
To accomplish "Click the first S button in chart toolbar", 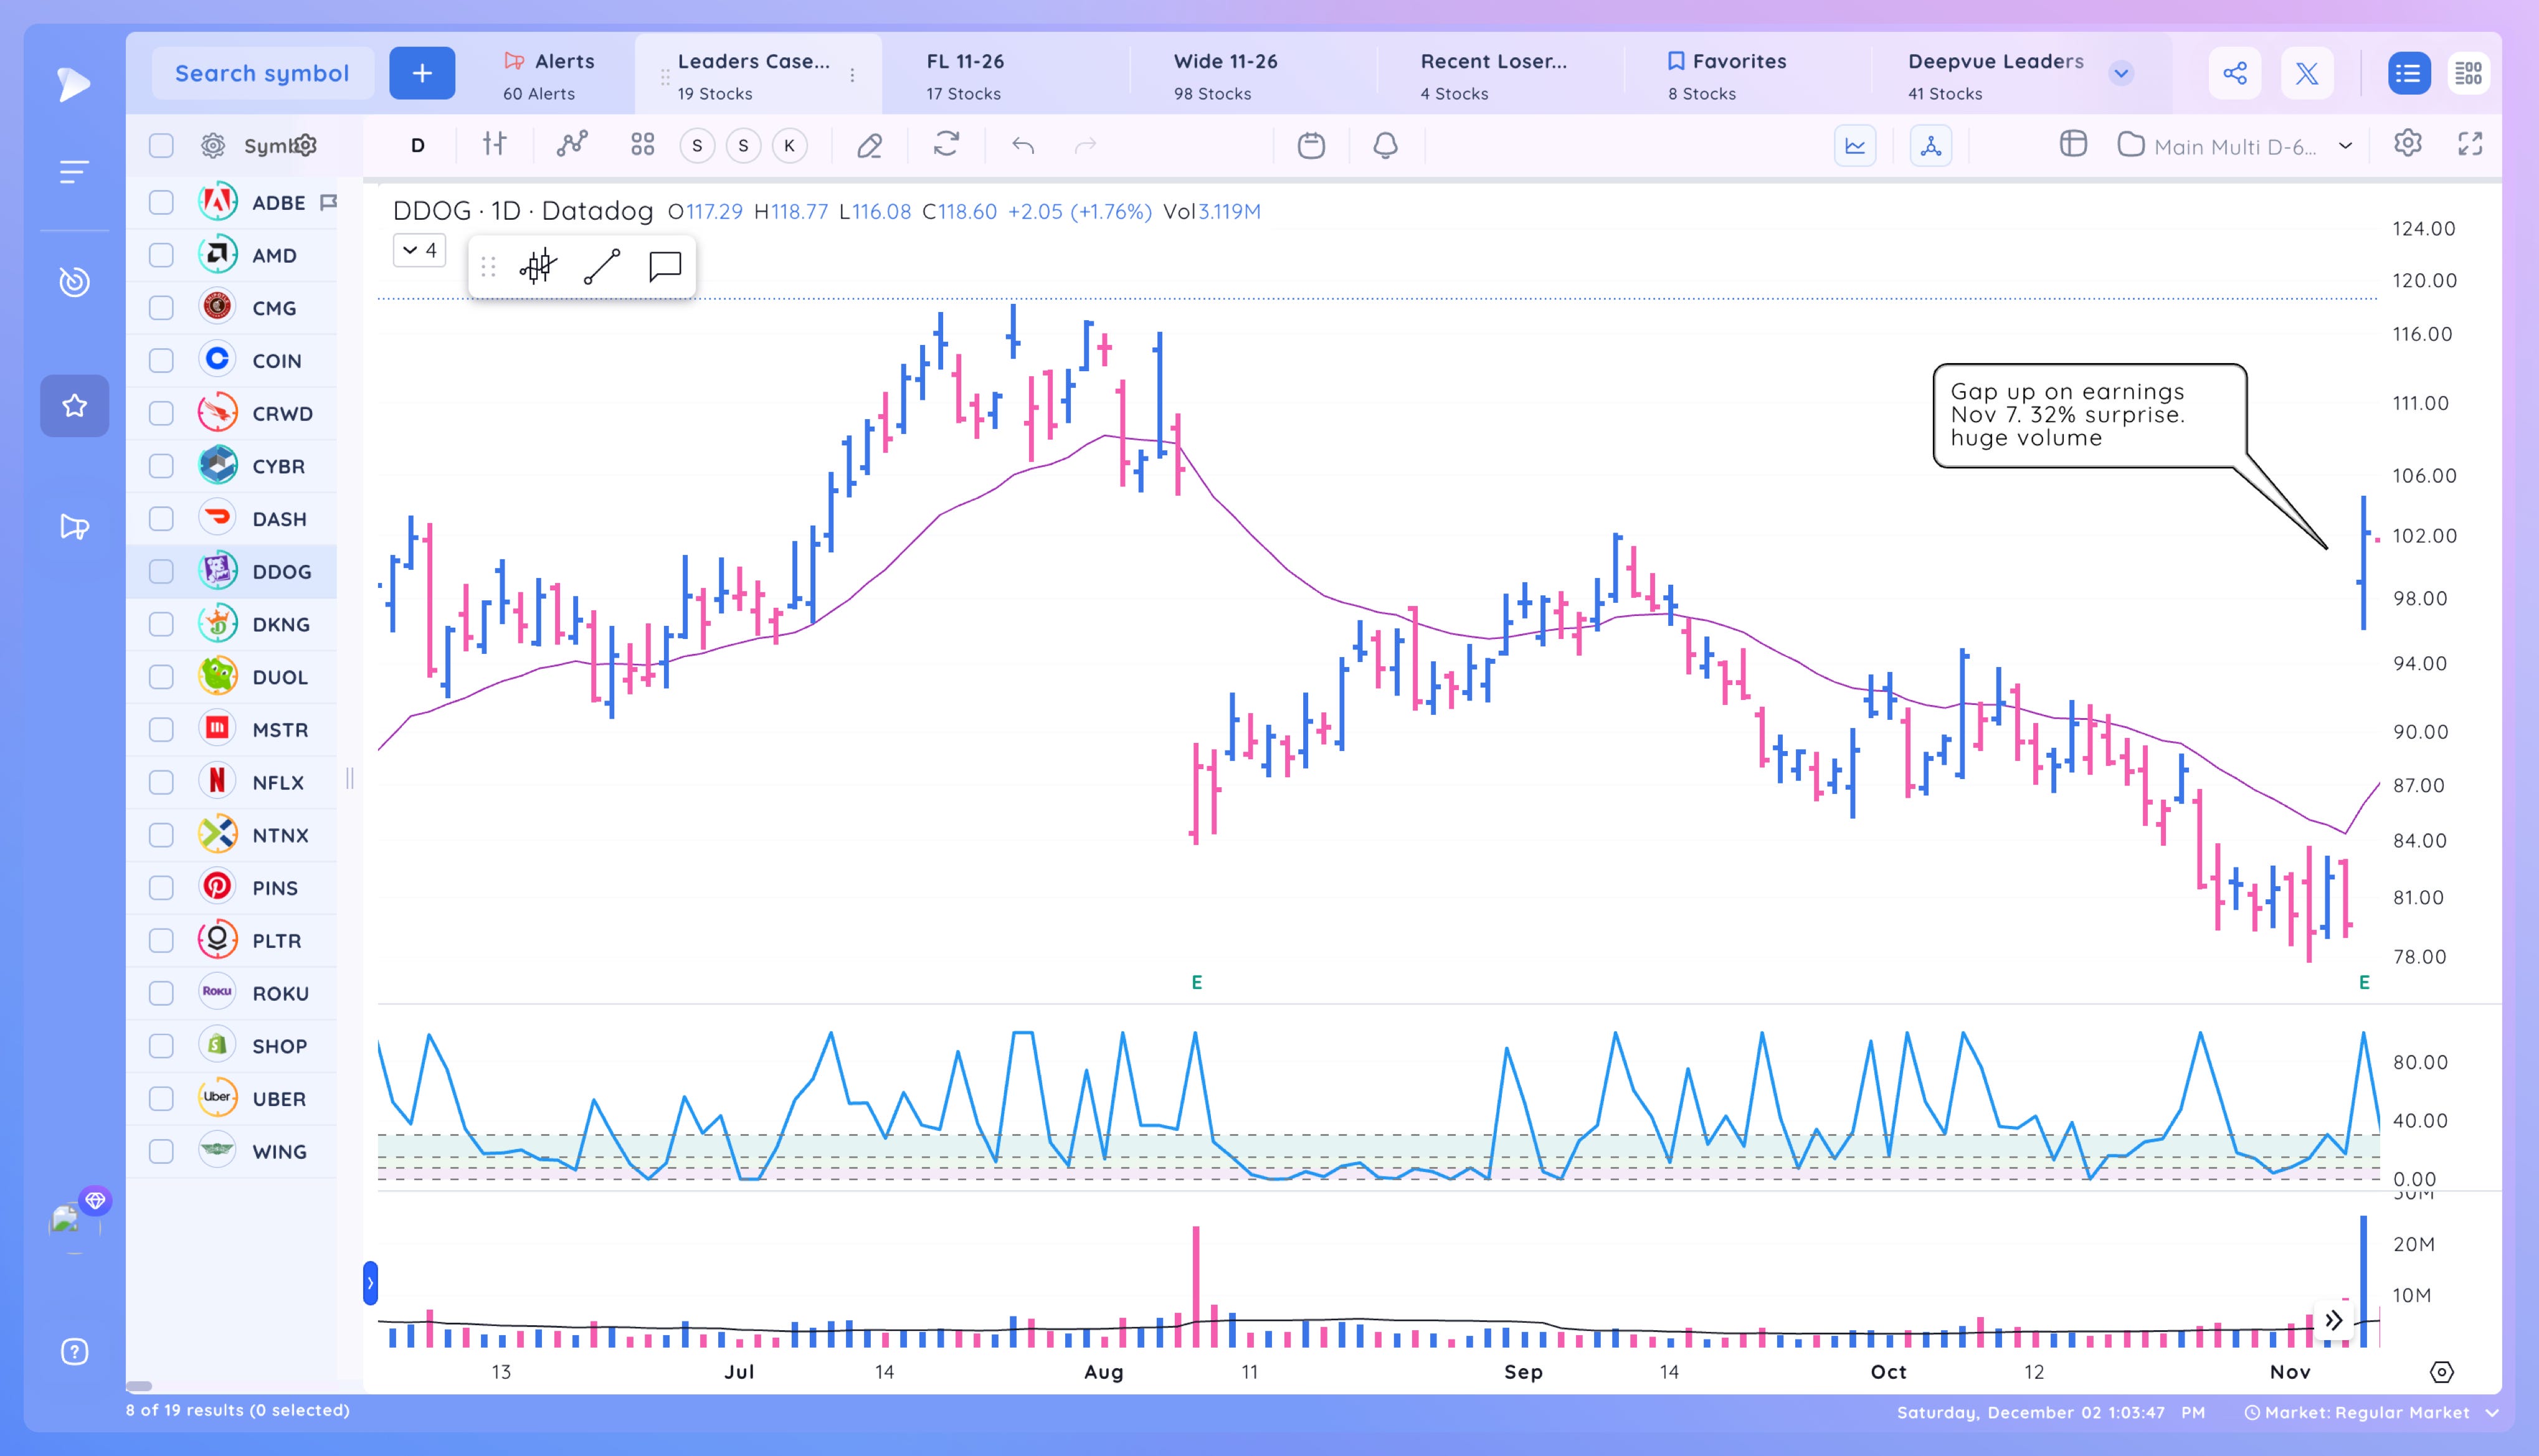I will pos(697,146).
